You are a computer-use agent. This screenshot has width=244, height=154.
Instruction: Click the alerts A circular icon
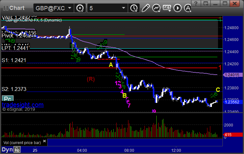188,8
